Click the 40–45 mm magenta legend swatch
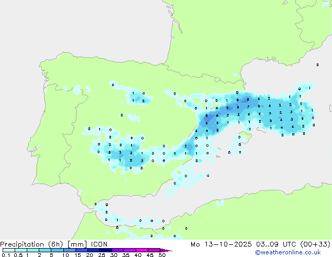This screenshot has height=257, width=332. coord(142,250)
